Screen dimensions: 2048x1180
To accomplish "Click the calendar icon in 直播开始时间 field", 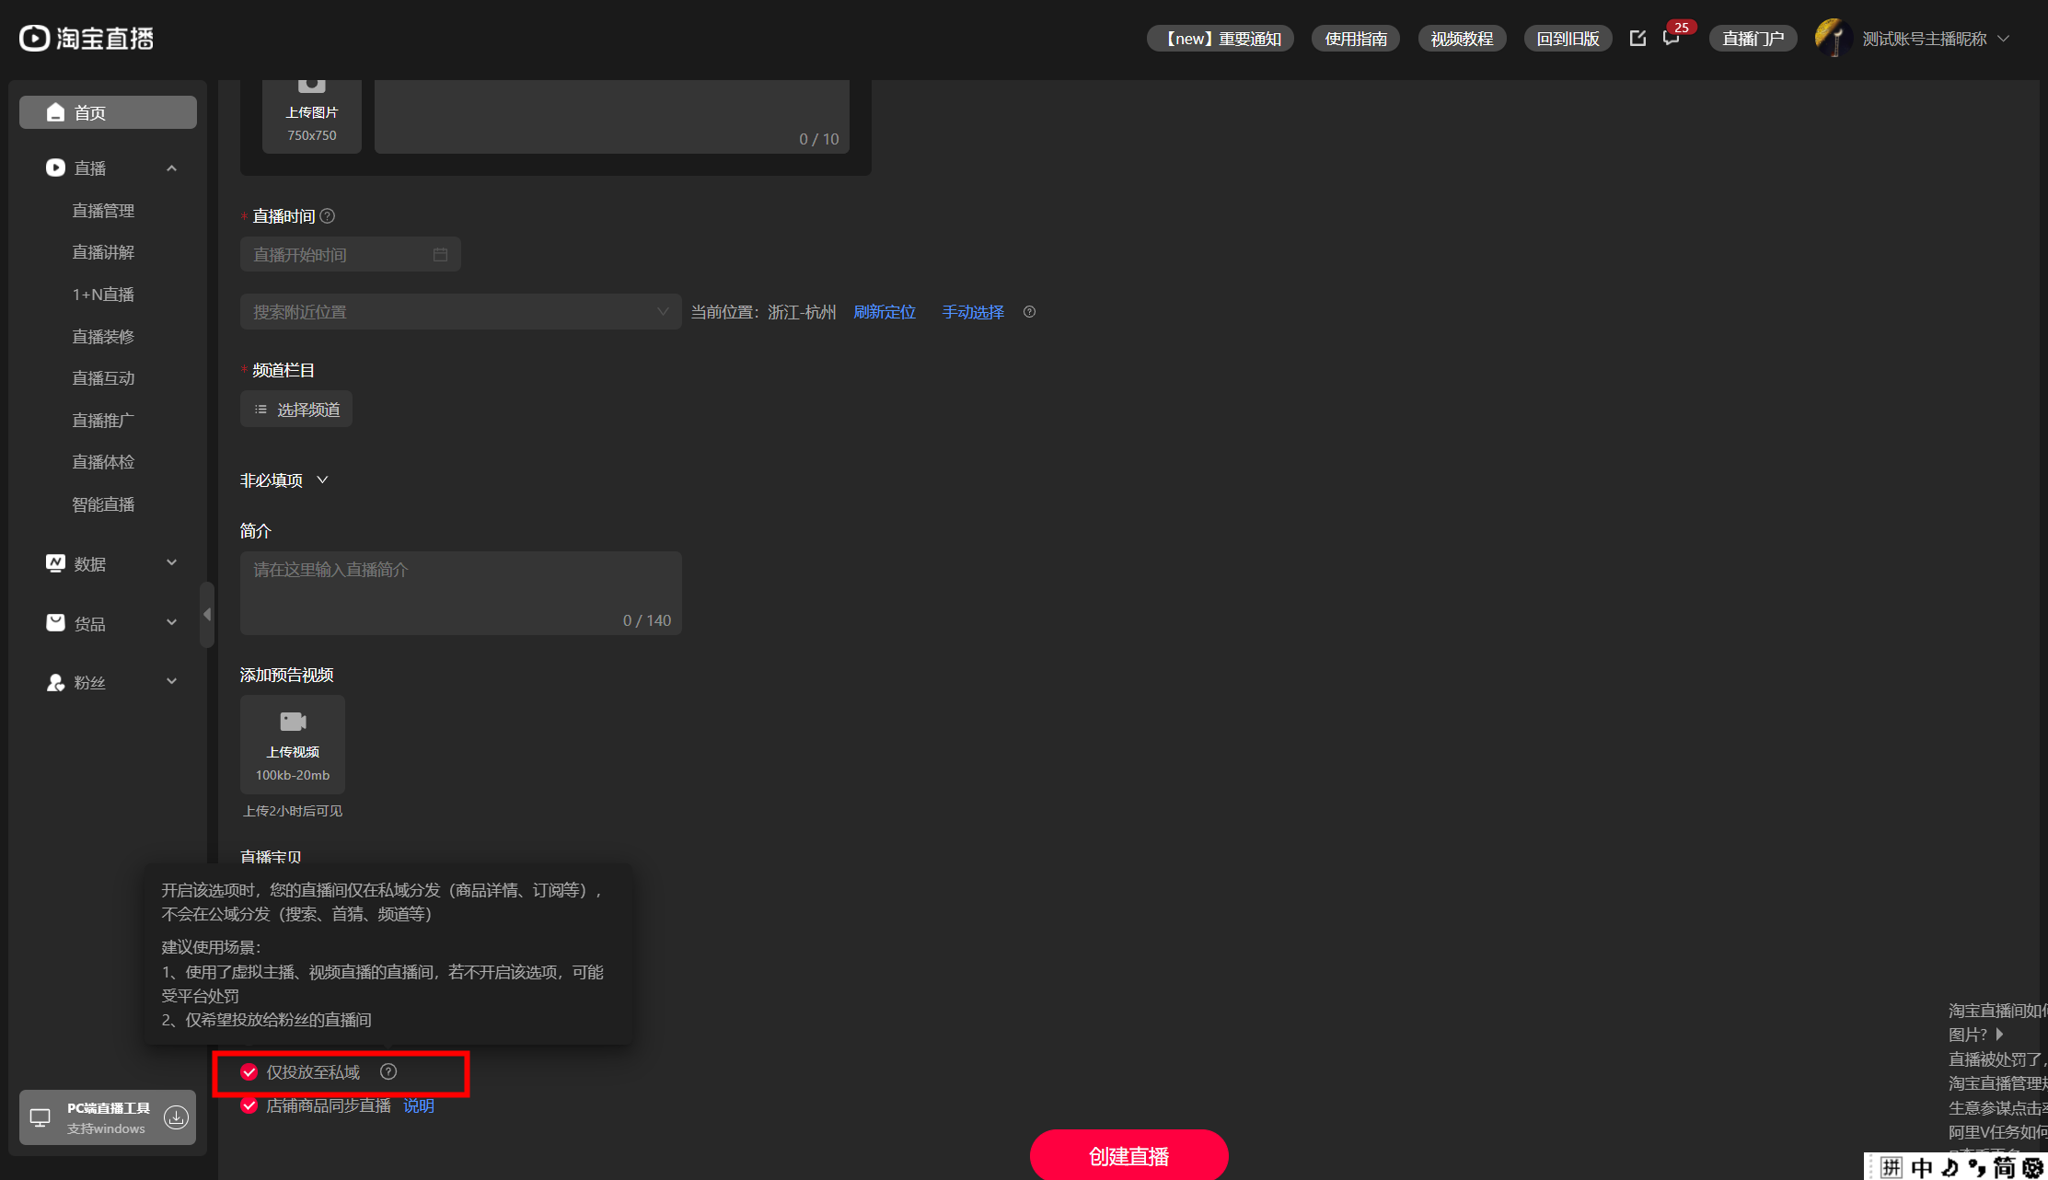I will (440, 255).
